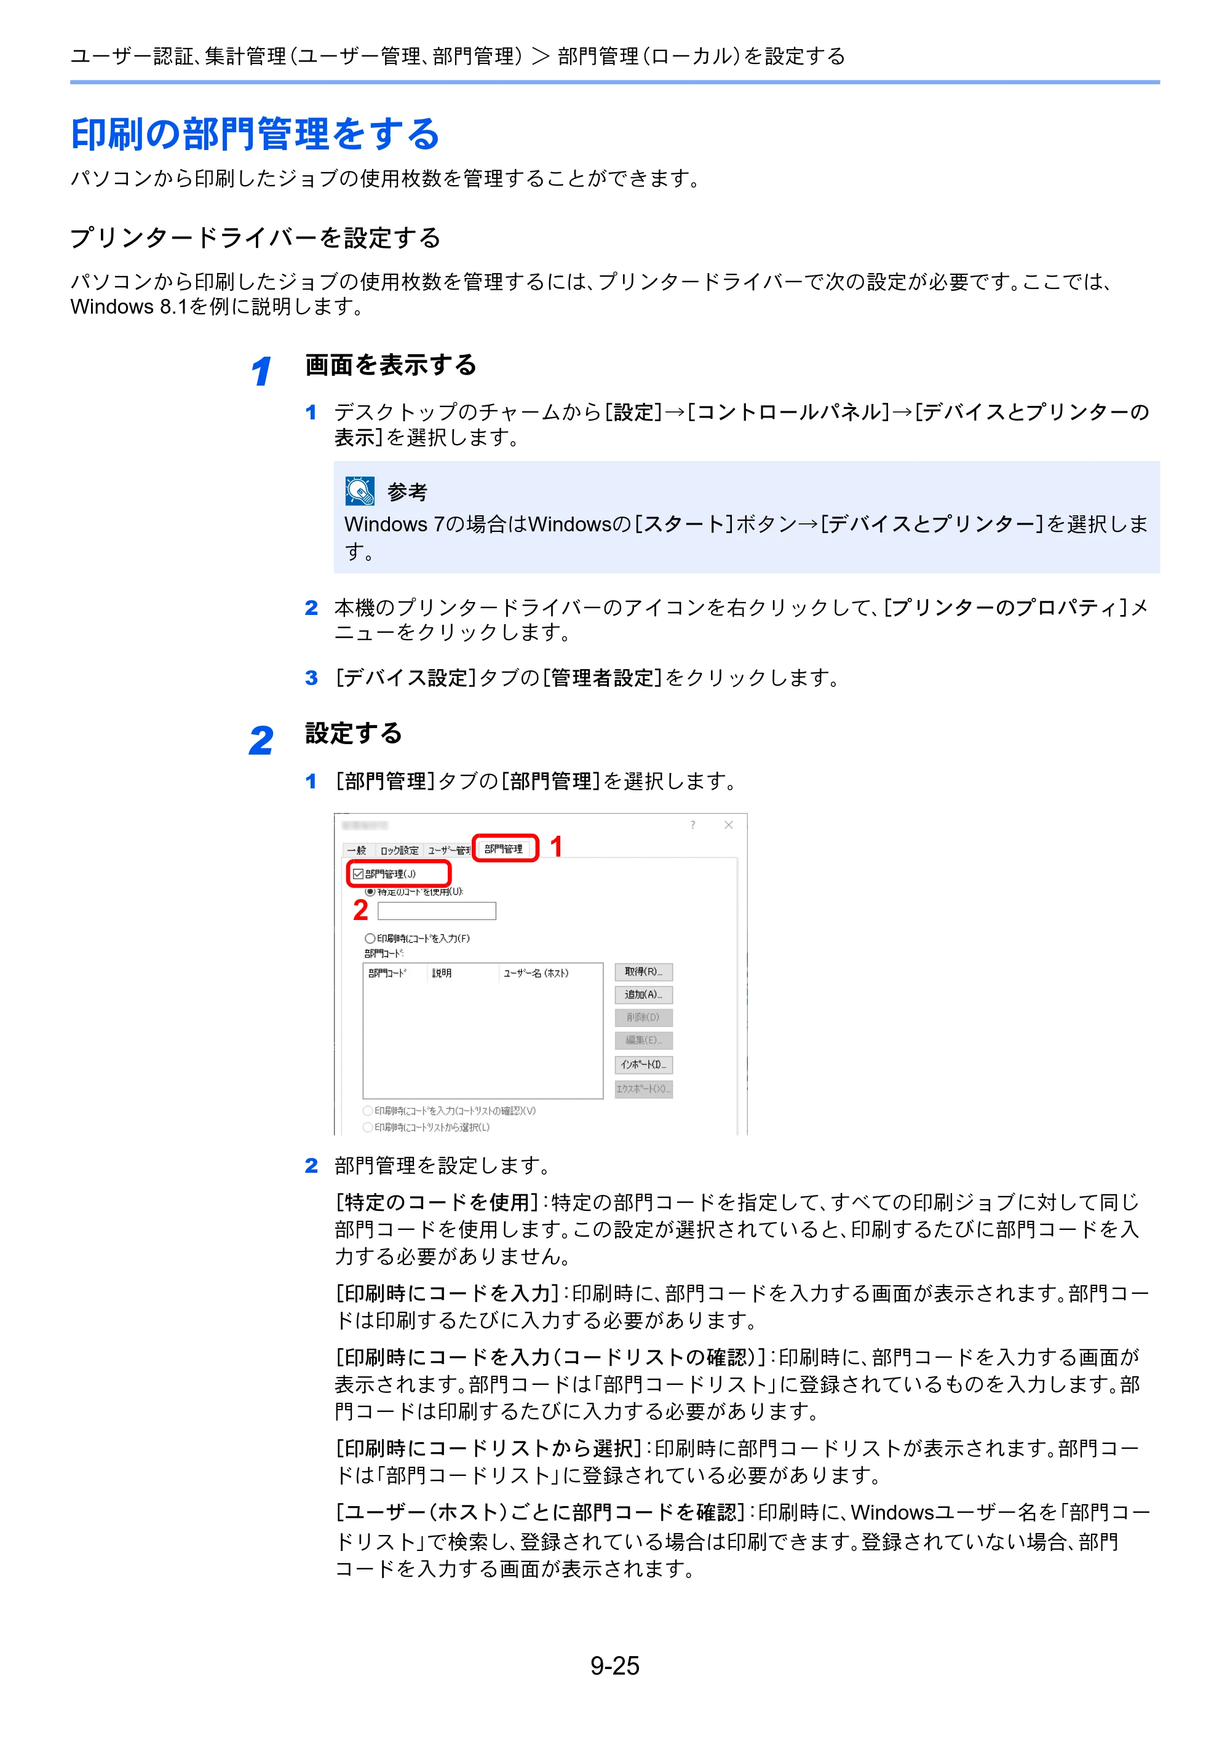Switch to the ユーザー管理 tab

[x=447, y=850]
